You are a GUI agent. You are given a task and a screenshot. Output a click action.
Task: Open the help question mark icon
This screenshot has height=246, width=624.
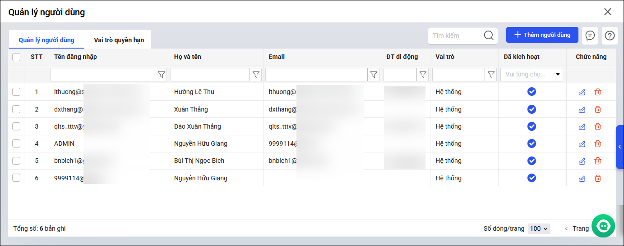[x=610, y=36]
